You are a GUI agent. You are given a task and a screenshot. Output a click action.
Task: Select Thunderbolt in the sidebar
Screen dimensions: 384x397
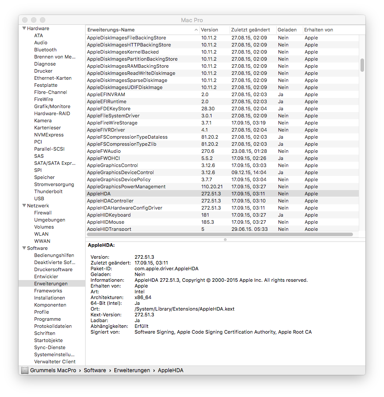pos(48,191)
